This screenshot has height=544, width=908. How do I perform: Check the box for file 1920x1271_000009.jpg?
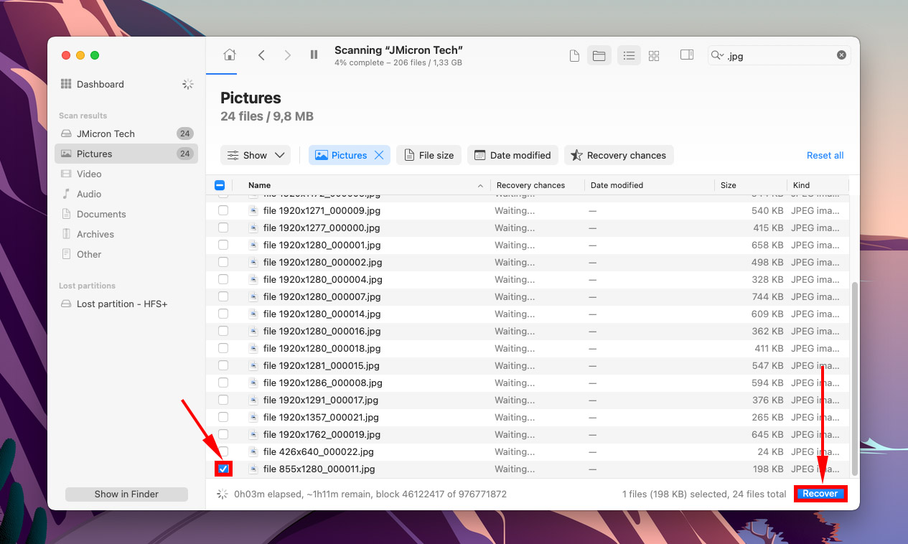[223, 210]
